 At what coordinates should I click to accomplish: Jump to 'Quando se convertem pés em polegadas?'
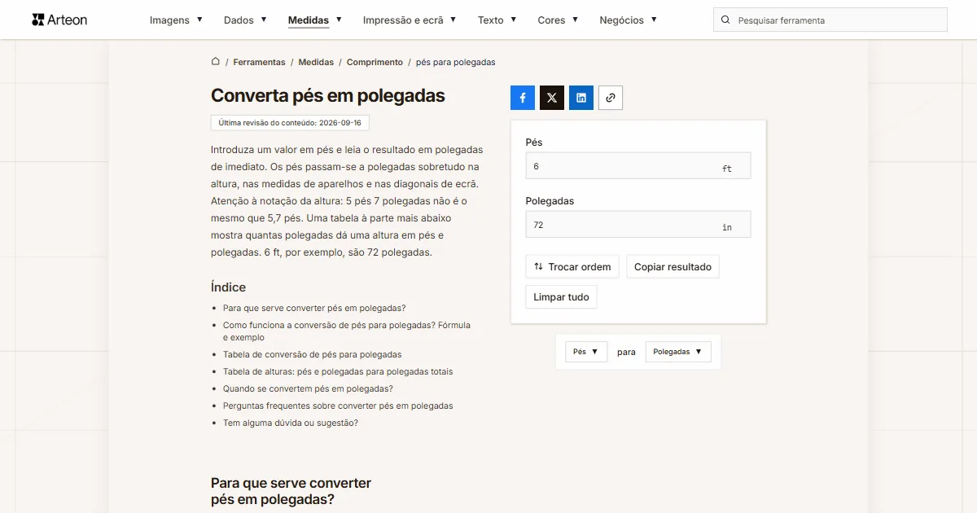pyautogui.click(x=308, y=388)
